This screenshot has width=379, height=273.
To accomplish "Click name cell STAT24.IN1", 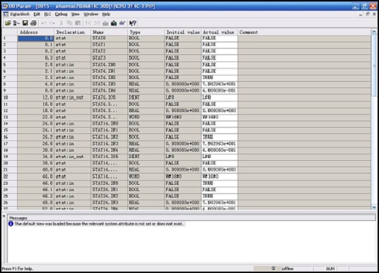I will (110, 190).
